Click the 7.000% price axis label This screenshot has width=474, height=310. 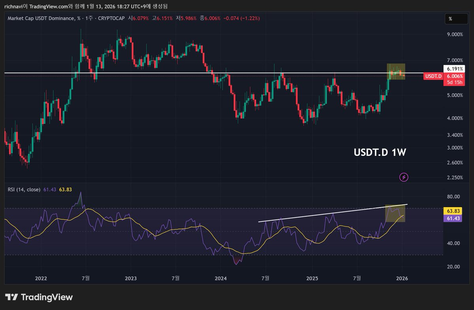pyautogui.click(x=454, y=60)
